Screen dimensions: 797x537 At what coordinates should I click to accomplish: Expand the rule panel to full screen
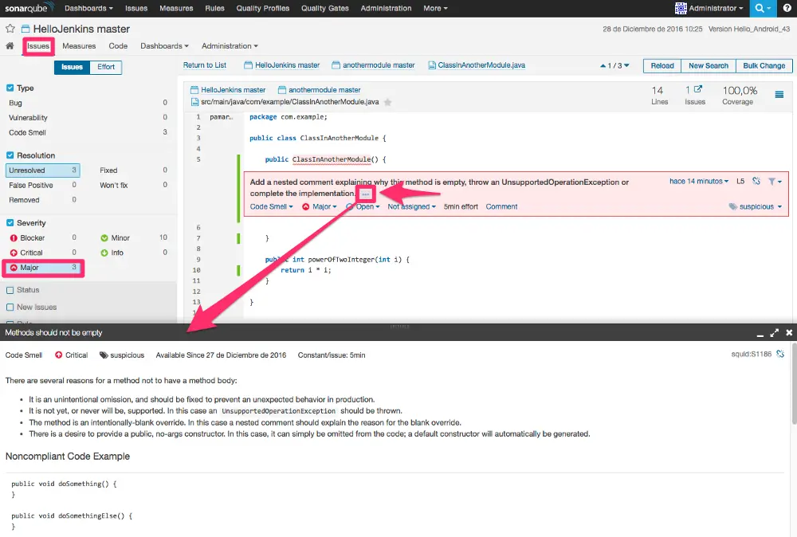pos(774,333)
